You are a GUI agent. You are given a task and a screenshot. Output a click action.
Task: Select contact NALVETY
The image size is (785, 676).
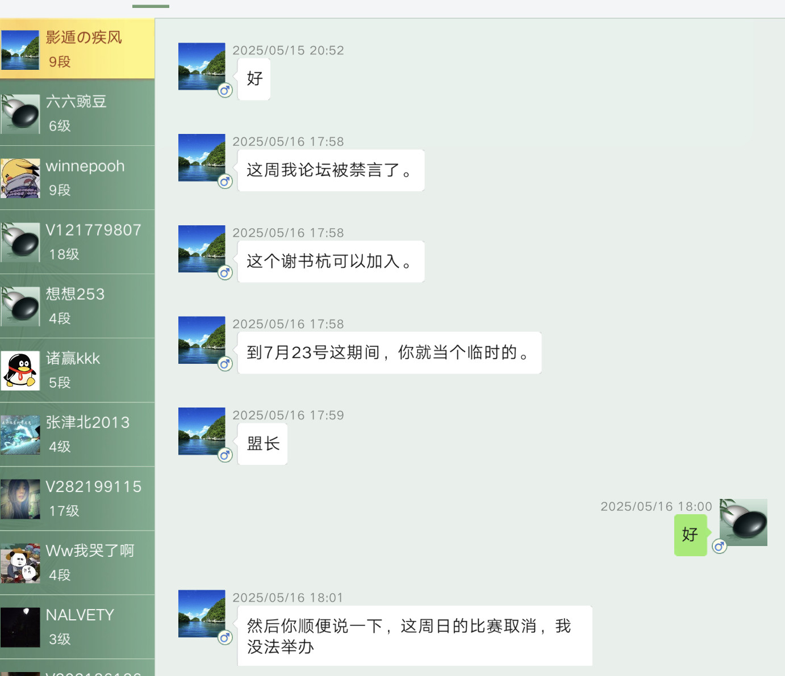[x=77, y=627]
